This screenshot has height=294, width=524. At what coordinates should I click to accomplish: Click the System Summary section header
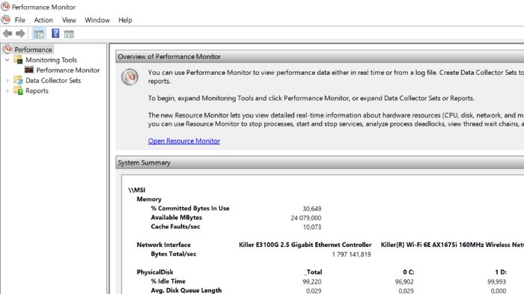coord(320,162)
